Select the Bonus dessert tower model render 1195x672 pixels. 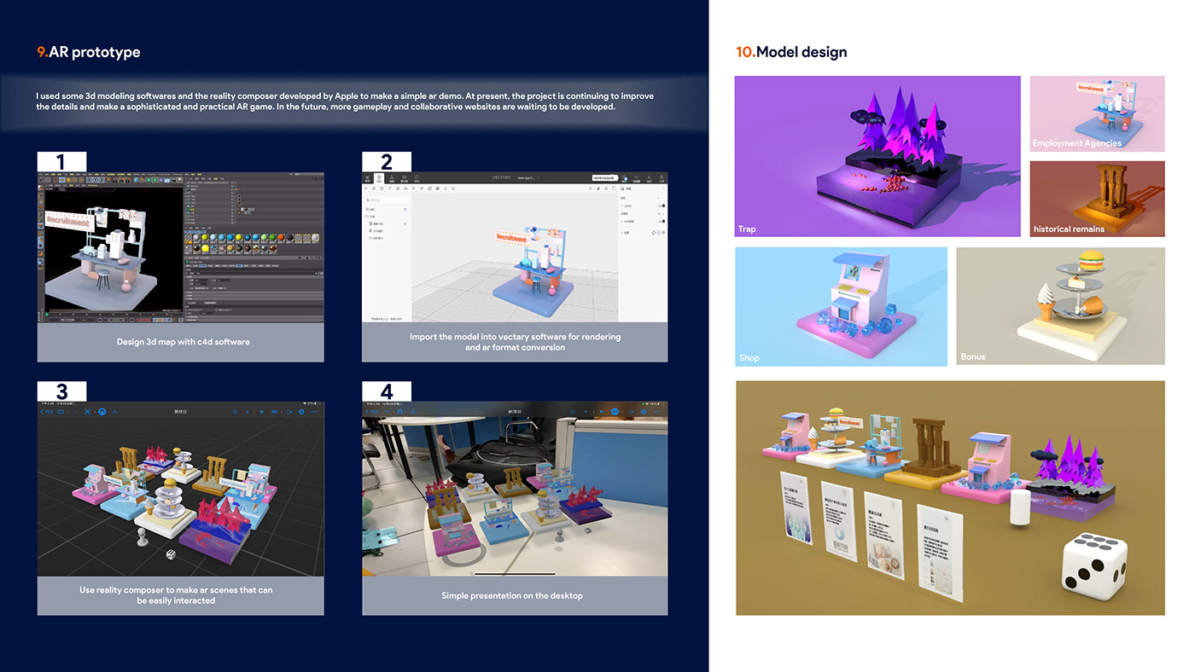[x=1060, y=307]
